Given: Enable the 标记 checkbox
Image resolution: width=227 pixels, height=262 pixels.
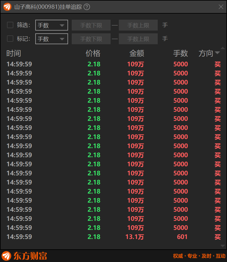Looking at the screenshot, I should click(x=10, y=39).
